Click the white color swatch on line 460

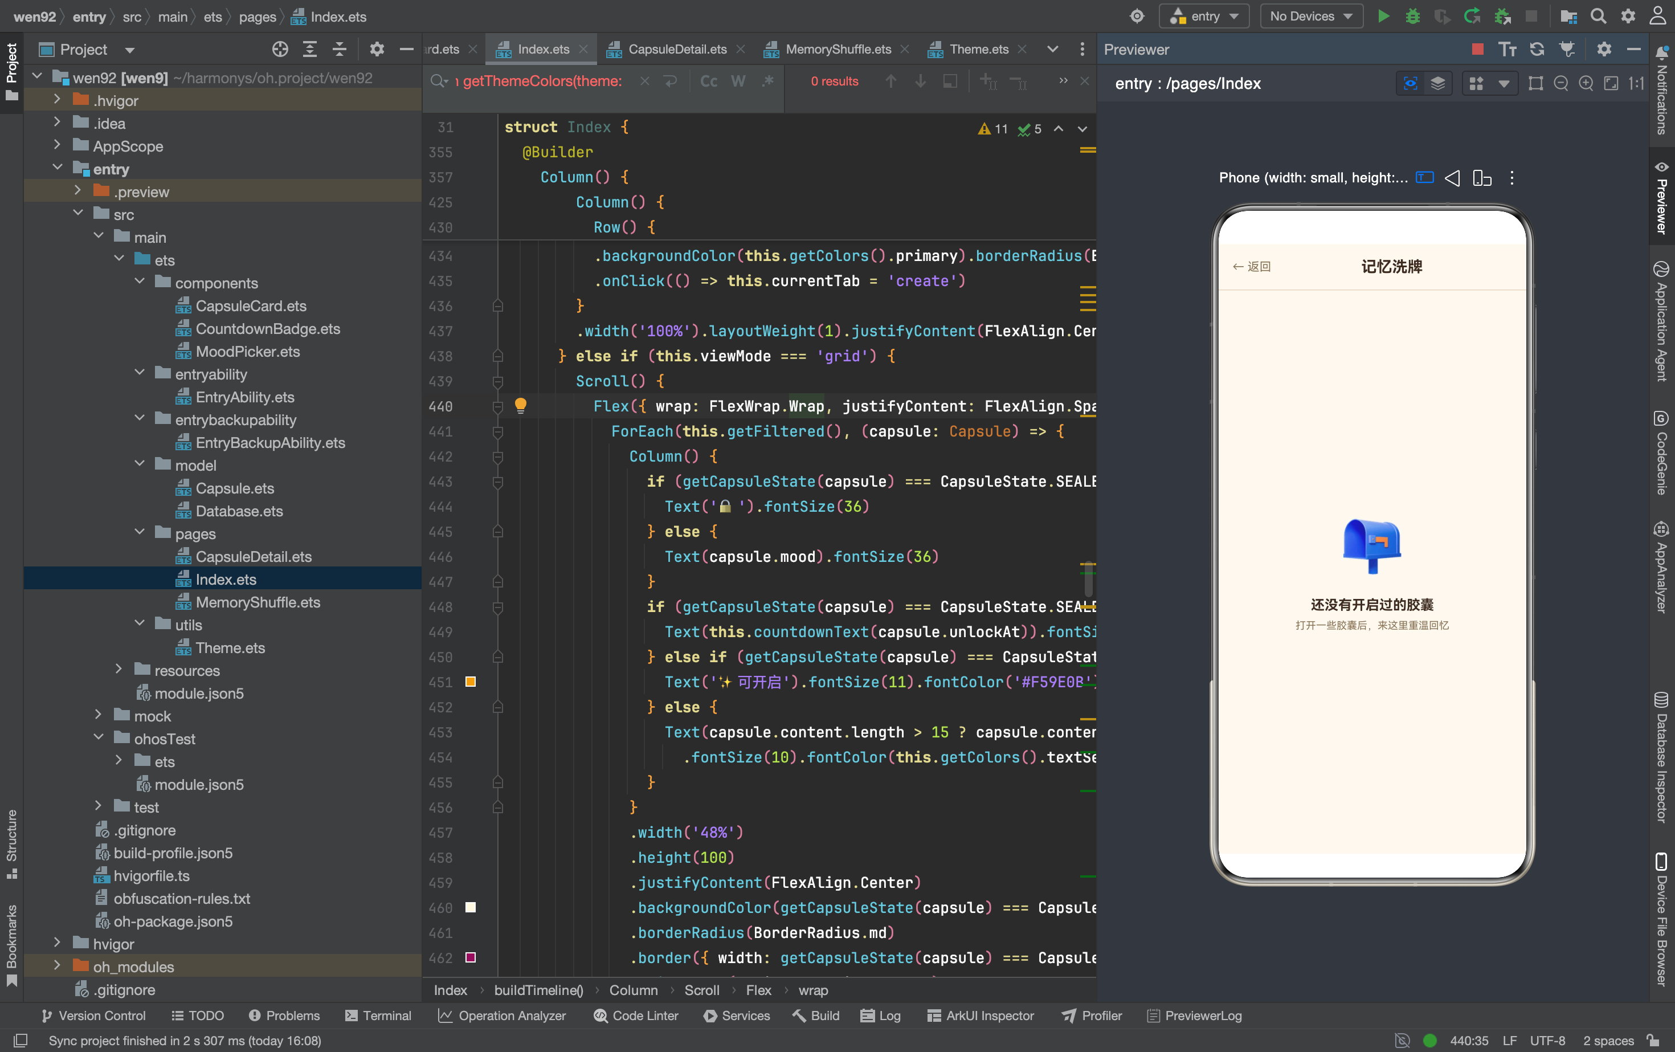click(471, 907)
